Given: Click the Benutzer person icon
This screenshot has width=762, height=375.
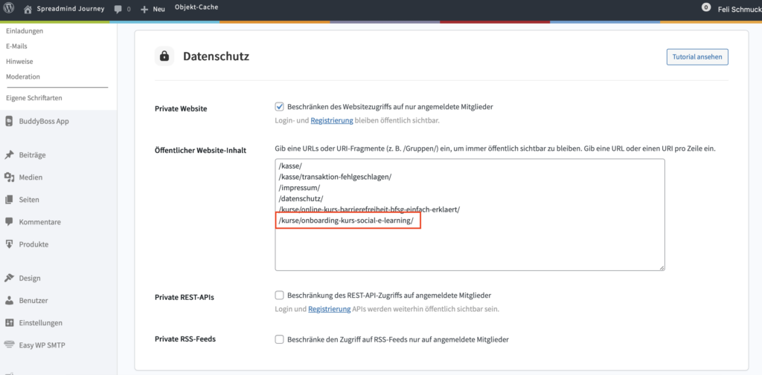Looking at the screenshot, I should tap(10, 301).
